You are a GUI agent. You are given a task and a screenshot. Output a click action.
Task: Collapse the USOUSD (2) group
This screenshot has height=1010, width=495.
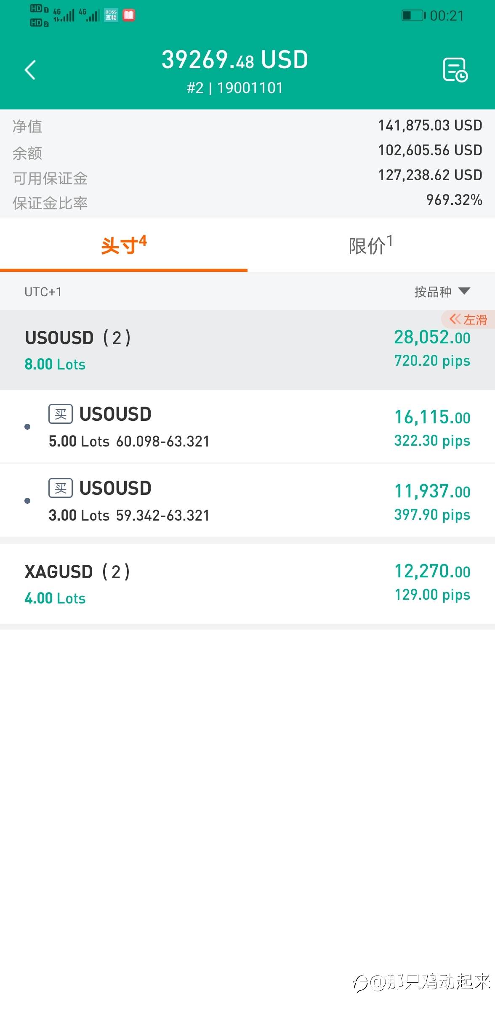(x=247, y=350)
